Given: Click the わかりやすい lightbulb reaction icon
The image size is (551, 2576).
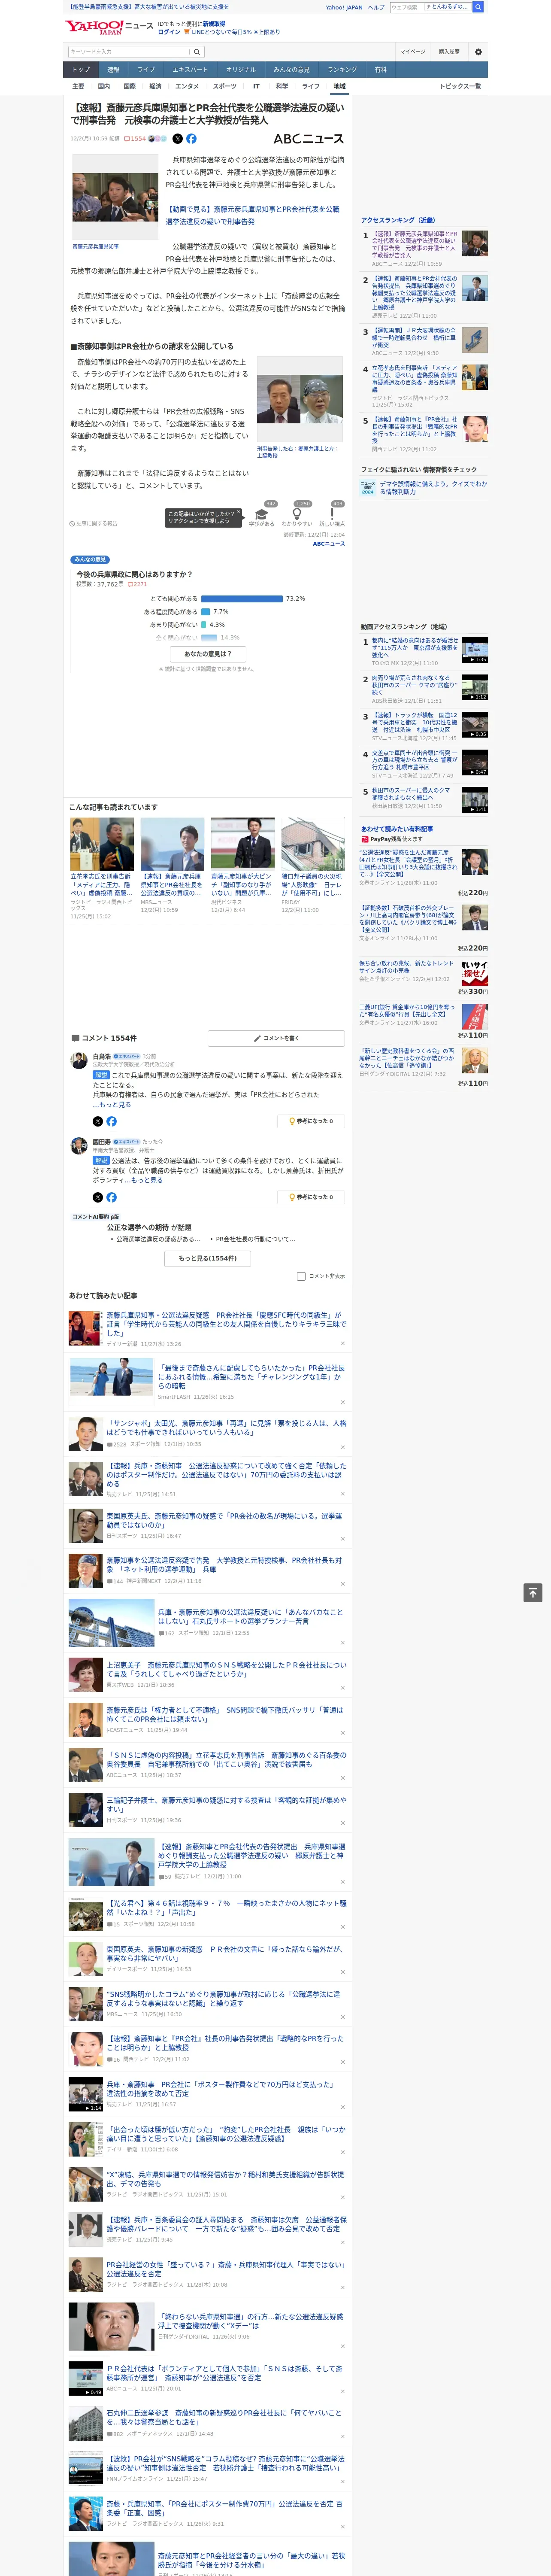Looking at the screenshot, I should coord(297,514).
